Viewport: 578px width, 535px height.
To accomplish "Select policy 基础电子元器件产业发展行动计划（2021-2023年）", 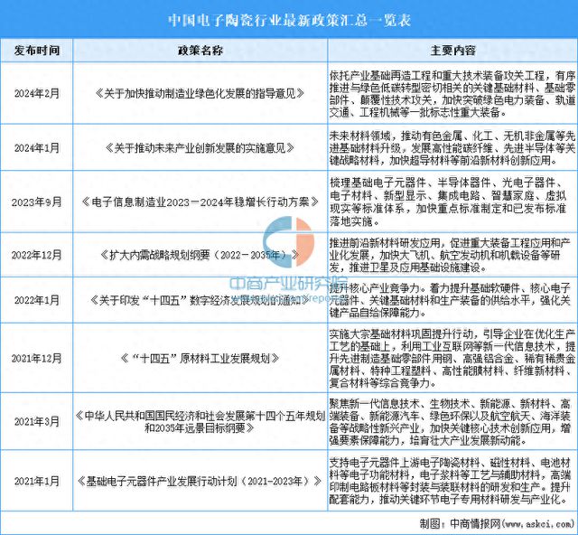I will coord(200,481).
